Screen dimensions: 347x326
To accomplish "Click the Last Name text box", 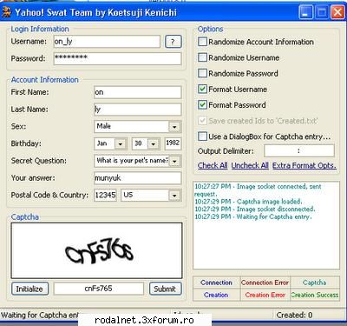I will click(138, 110).
